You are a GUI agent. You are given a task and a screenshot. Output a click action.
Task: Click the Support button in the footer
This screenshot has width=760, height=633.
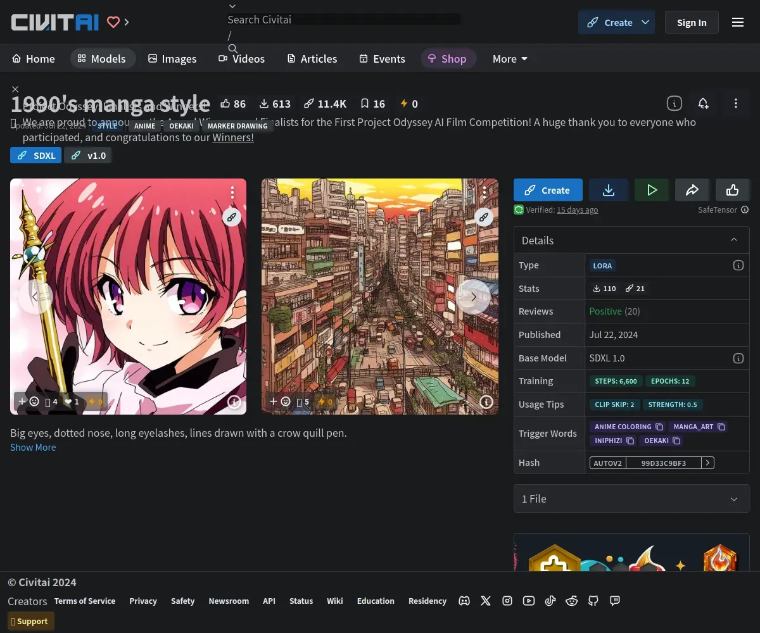click(31, 621)
